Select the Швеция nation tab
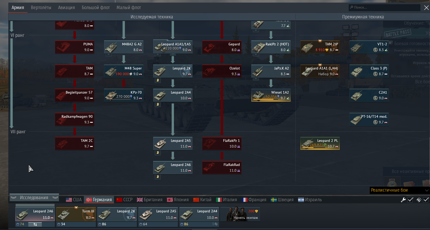The width and height of the screenshot is (430, 230). point(282,200)
